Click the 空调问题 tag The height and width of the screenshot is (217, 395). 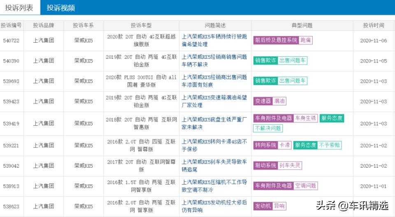pos(306,186)
